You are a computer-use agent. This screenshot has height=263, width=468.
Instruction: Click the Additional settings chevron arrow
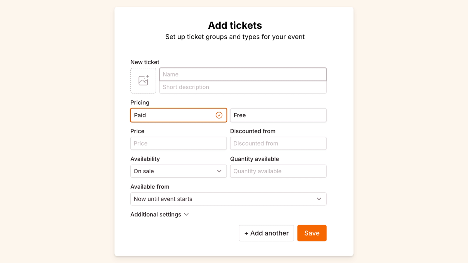click(x=186, y=215)
